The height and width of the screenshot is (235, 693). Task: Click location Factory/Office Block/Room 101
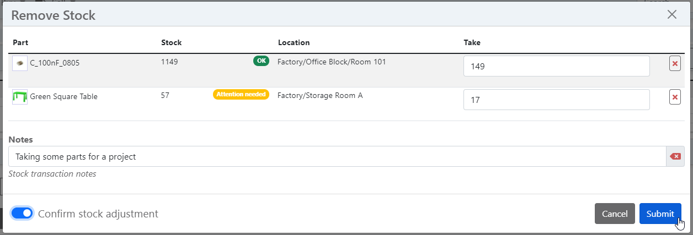pos(332,62)
